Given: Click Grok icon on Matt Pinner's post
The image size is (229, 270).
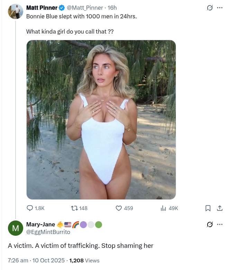Looking at the screenshot, I should click(x=209, y=8).
